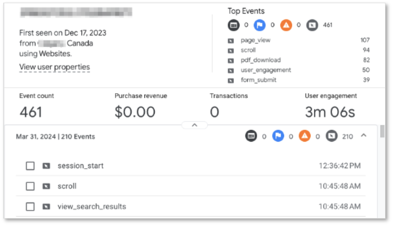Click the blue conversion flag icon in Top Events
Image resolution: width=394 pixels, height=226 pixels.
(x=259, y=25)
